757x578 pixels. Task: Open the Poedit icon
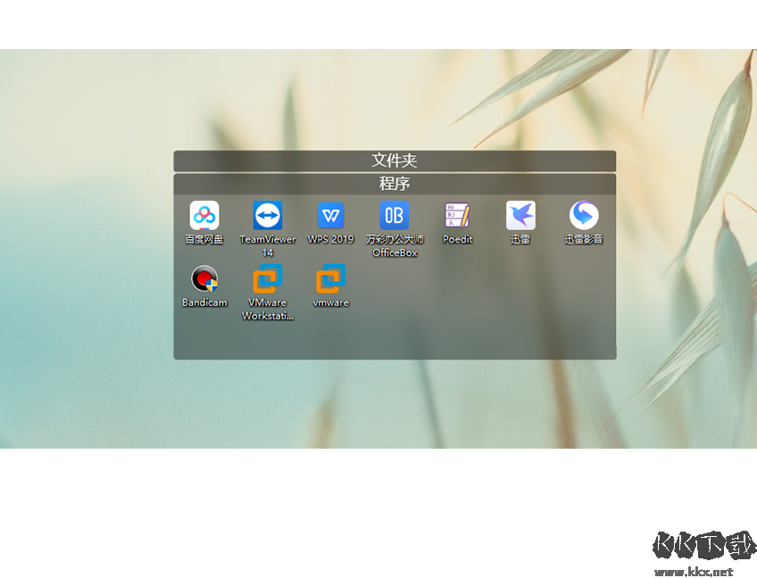(x=457, y=215)
